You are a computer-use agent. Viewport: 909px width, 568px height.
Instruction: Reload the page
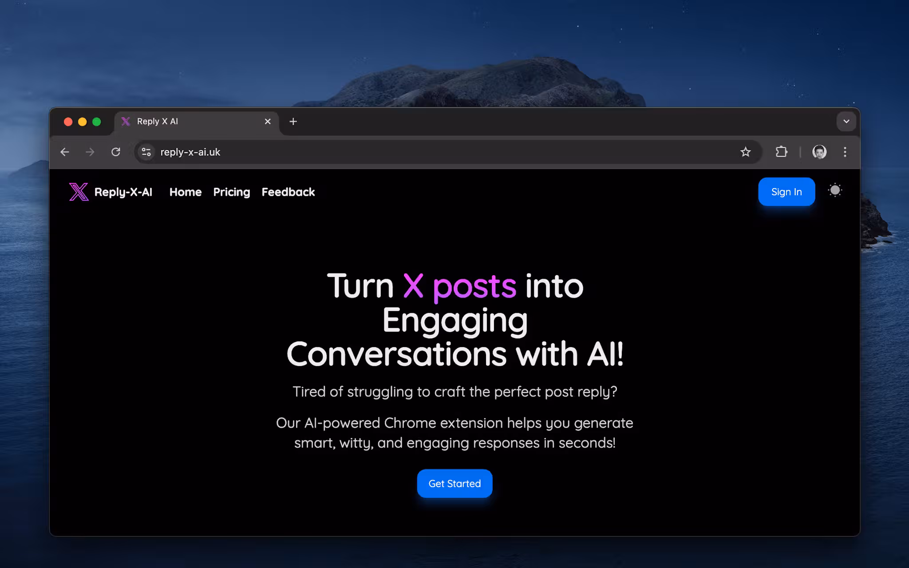coord(116,152)
